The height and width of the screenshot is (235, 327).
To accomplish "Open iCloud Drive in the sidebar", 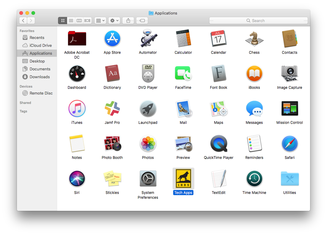I will pyautogui.click(x=37, y=45).
